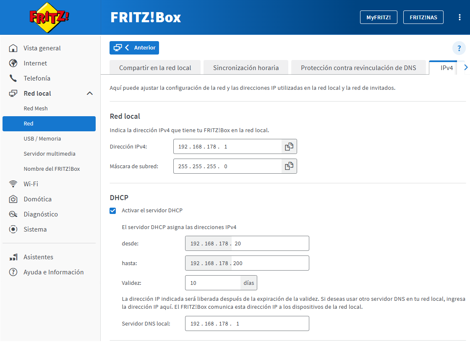Open Servidor multimedia submenu item
This screenshot has height=344, width=470.
pos(49,154)
